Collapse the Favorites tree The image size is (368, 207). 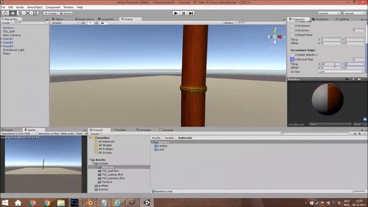[x=90, y=138]
